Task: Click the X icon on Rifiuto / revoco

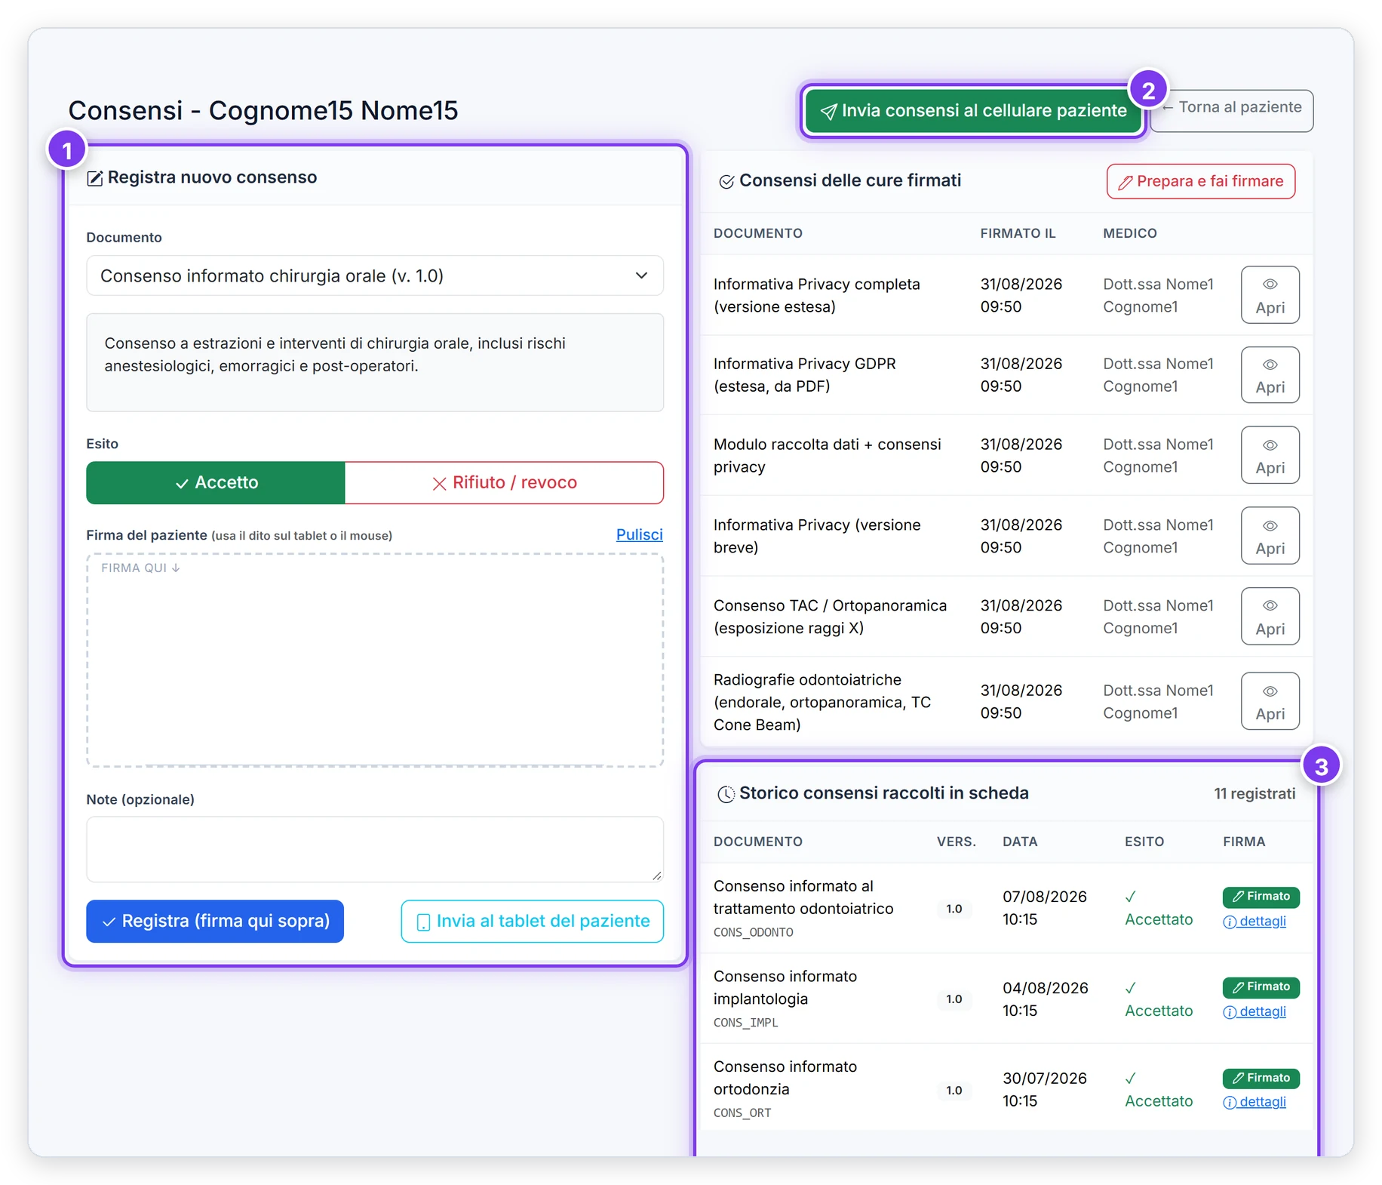Action: pyautogui.click(x=439, y=483)
